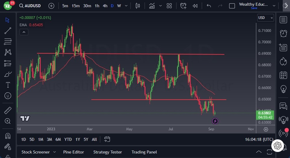Click the EMA indicator label

pyautogui.click(x=23, y=25)
